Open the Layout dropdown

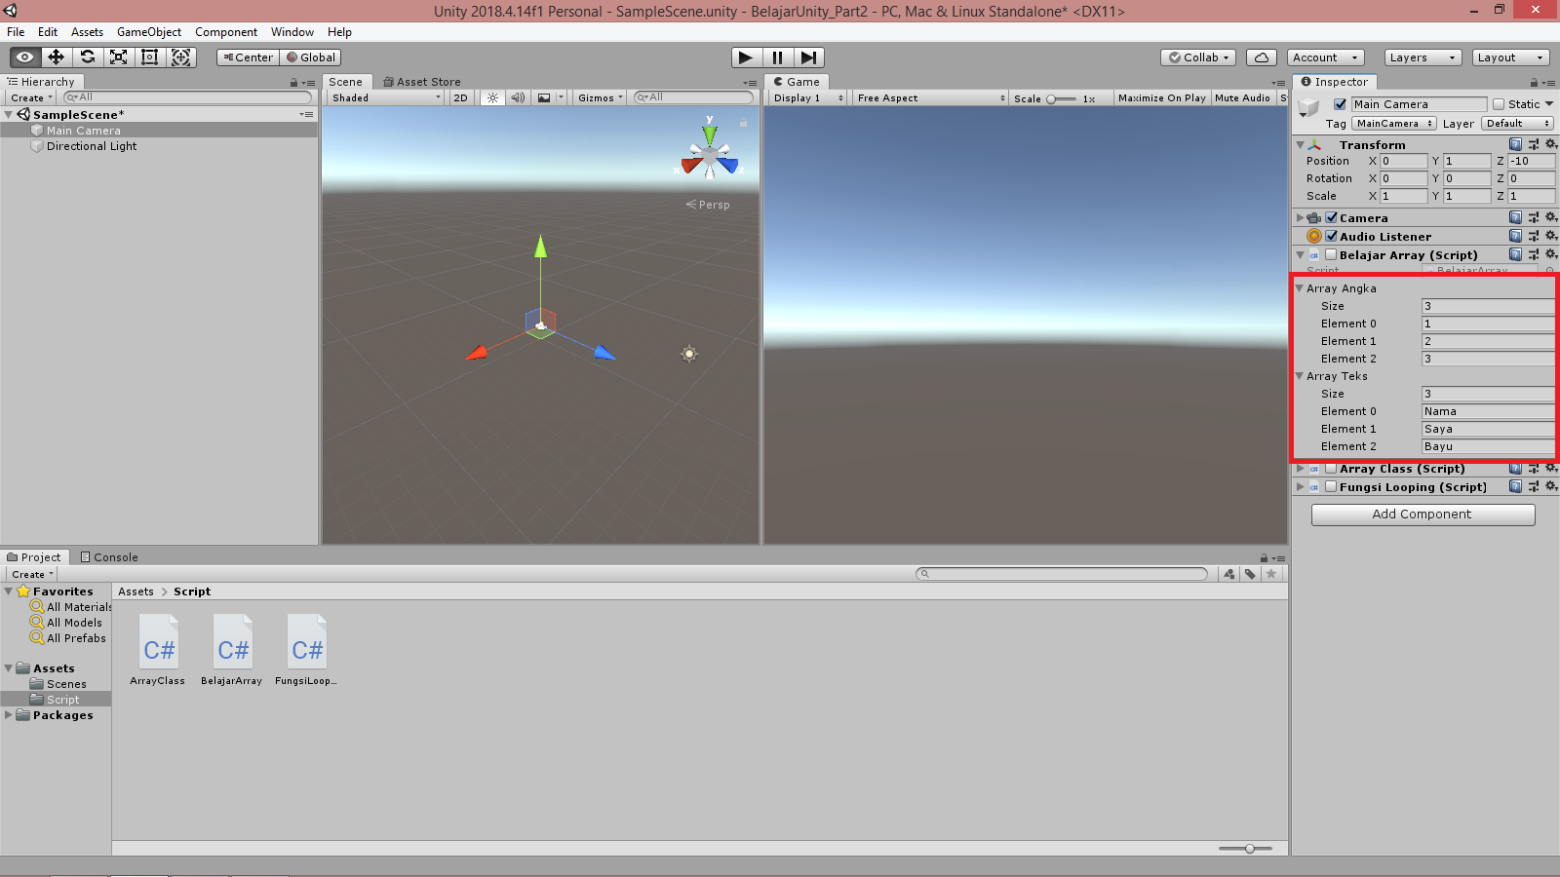(x=1509, y=57)
